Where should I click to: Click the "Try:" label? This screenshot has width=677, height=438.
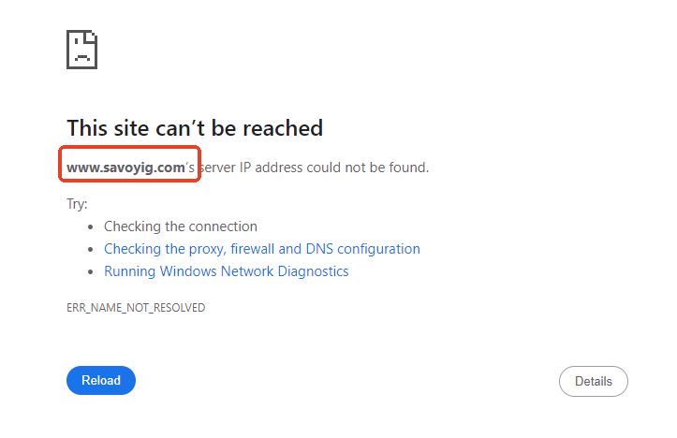click(x=77, y=203)
